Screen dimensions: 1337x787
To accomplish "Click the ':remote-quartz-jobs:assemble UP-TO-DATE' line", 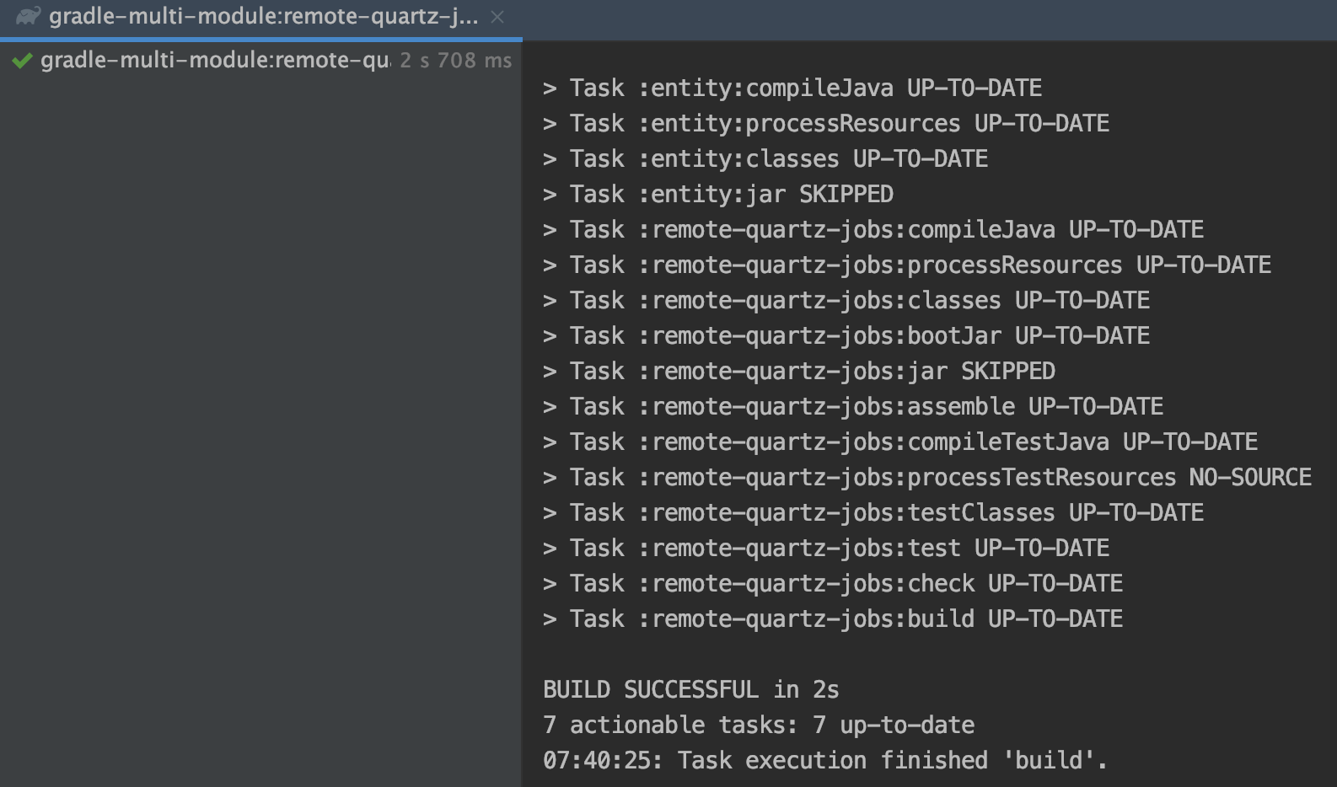I will coord(853,406).
